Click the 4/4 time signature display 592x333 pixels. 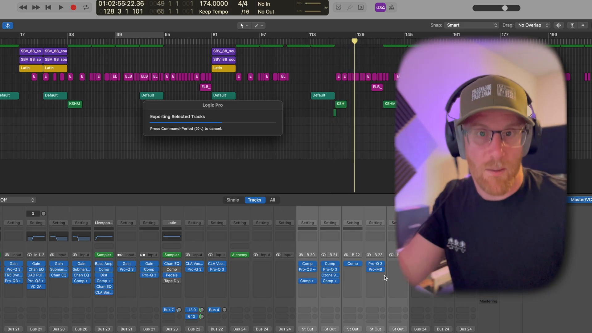click(x=243, y=4)
